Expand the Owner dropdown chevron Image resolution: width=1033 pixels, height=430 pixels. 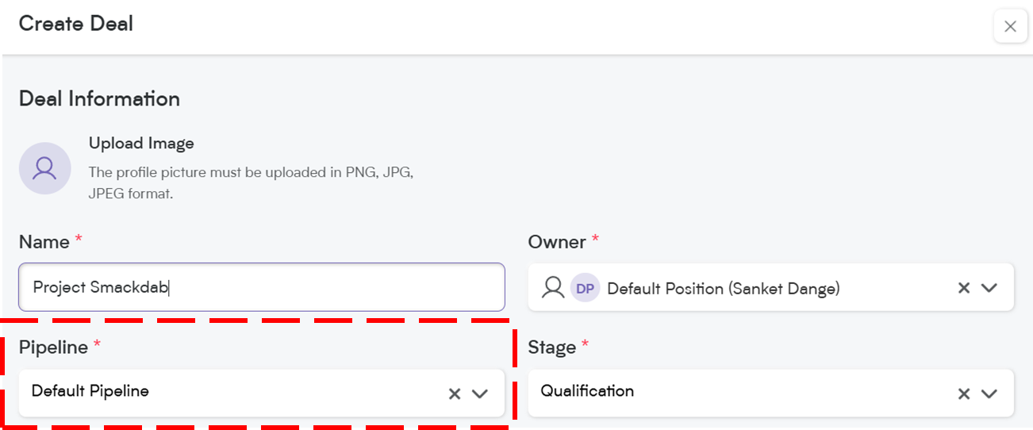[989, 288]
